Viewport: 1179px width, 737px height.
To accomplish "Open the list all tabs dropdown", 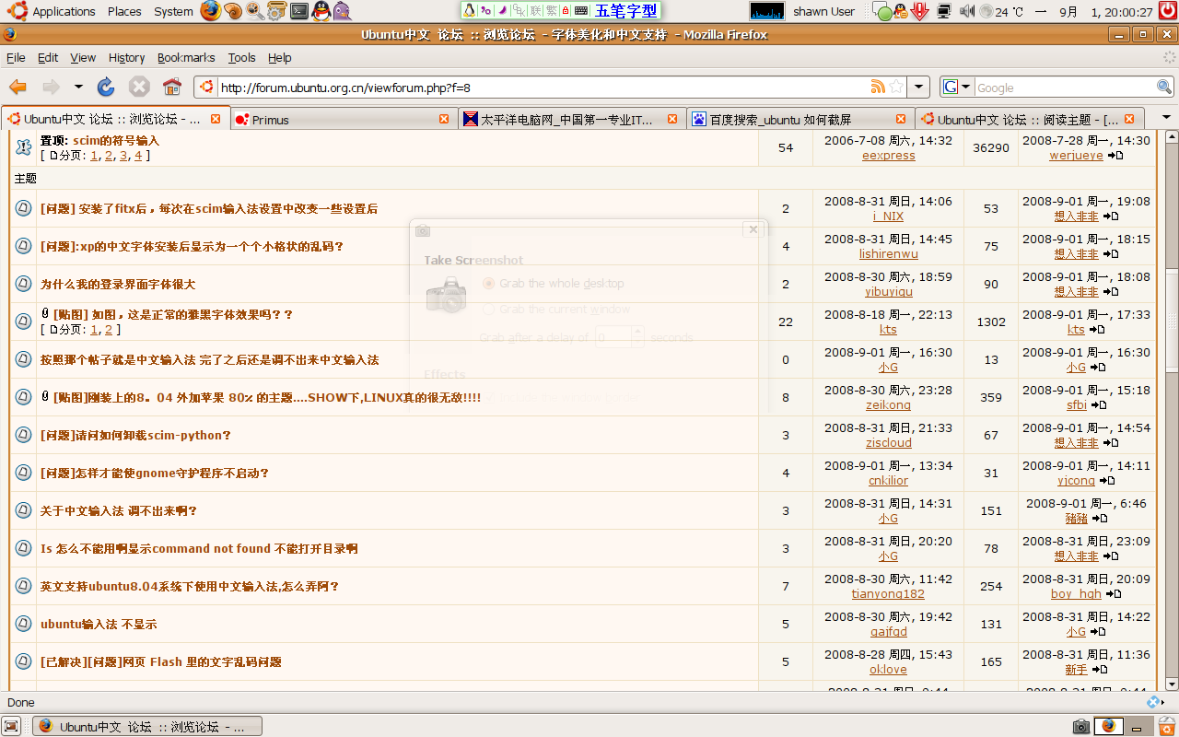I will coord(1166,119).
